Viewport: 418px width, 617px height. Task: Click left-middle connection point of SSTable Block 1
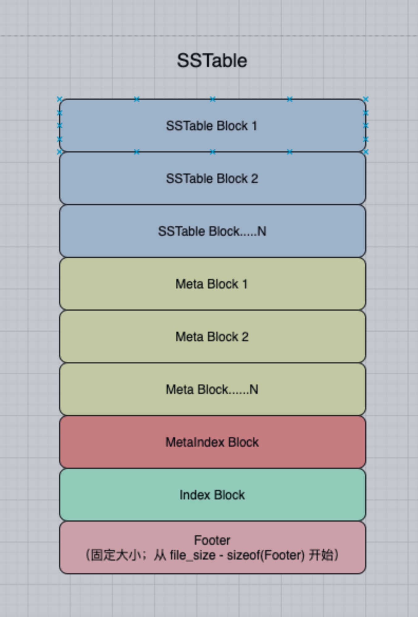[x=60, y=126]
